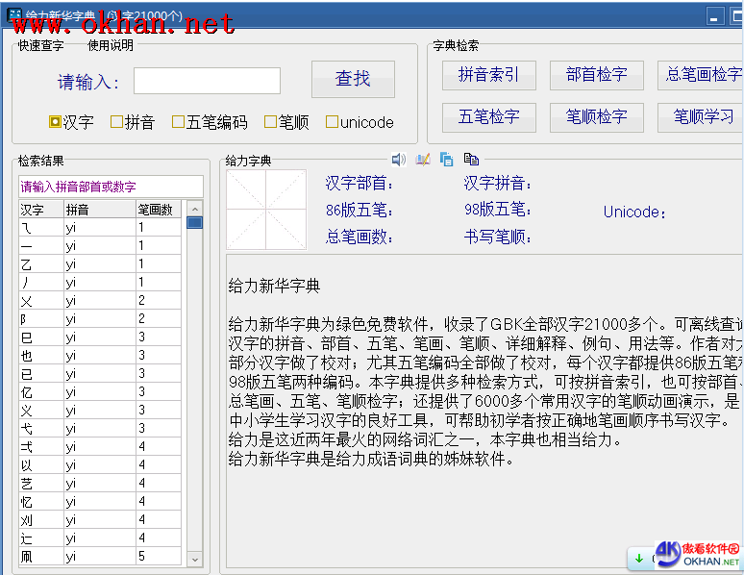
Task: Select the 乁 row in results
Action: coord(100,228)
